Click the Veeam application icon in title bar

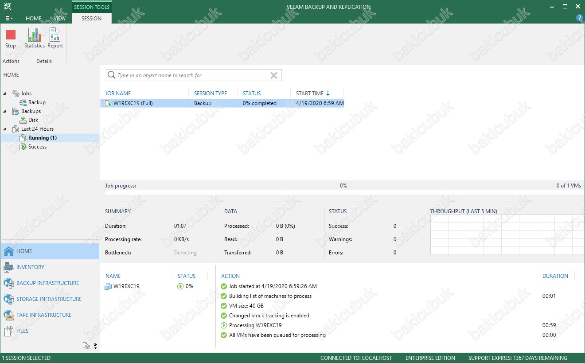coord(8,6)
